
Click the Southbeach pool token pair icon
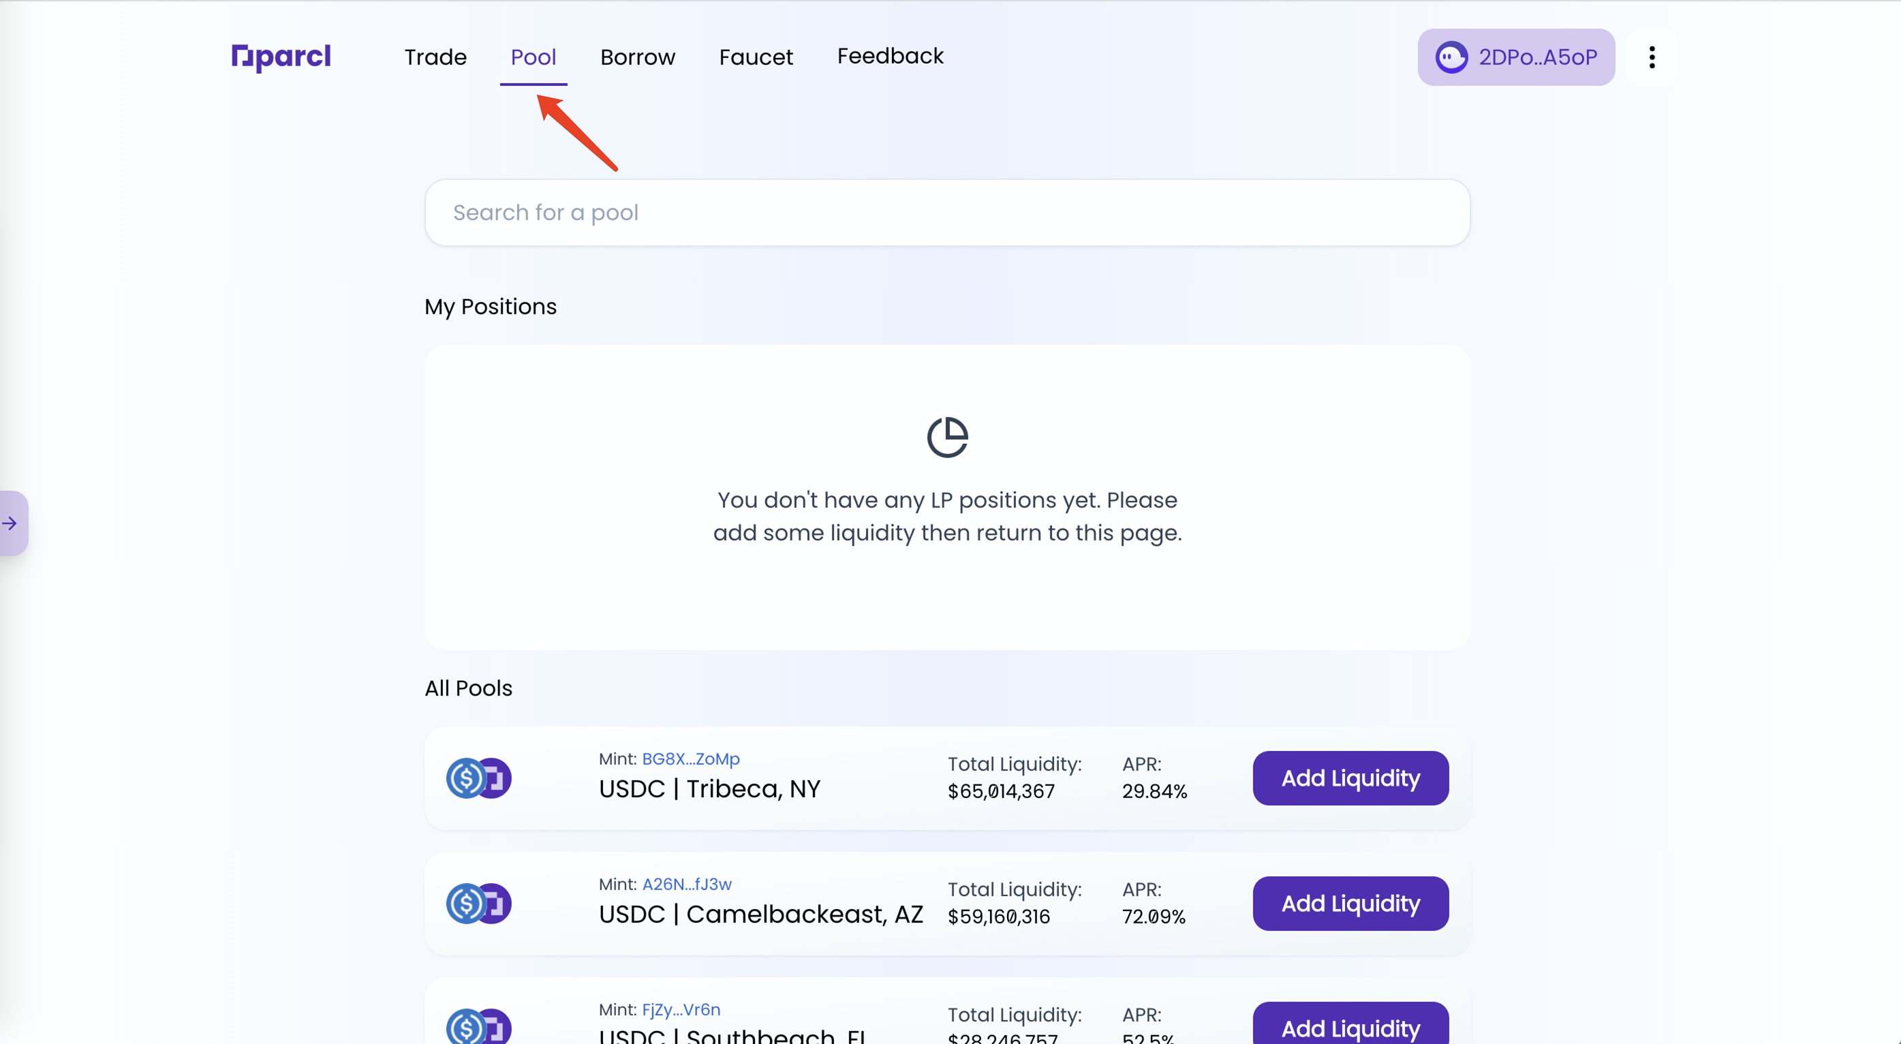coord(478,1026)
